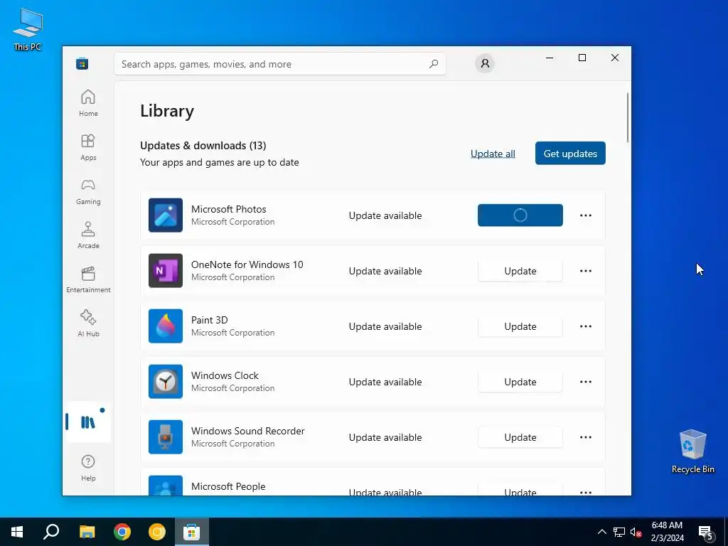The height and width of the screenshot is (546, 728).
Task: Open the Windows Start menu
Action: [x=17, y=532]
